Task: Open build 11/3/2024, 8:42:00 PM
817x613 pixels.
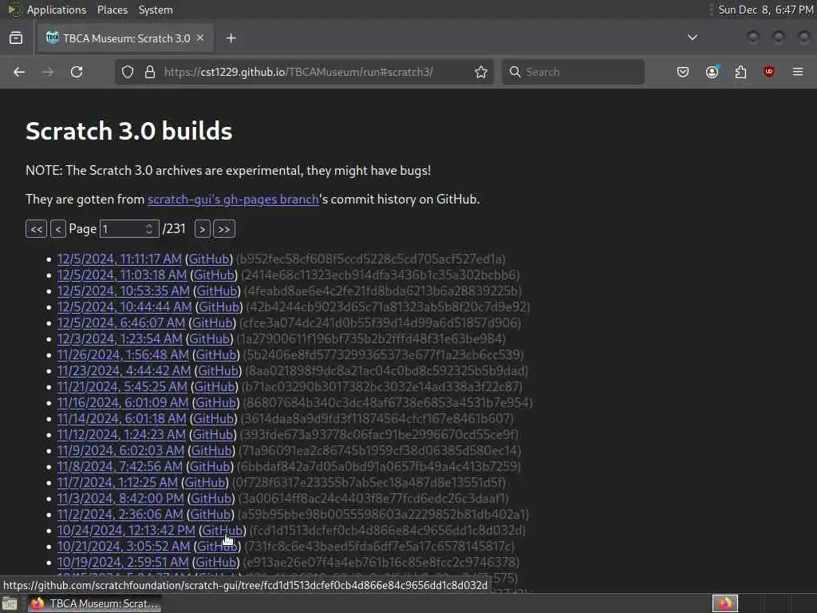Action: click(x=120, y=498)
